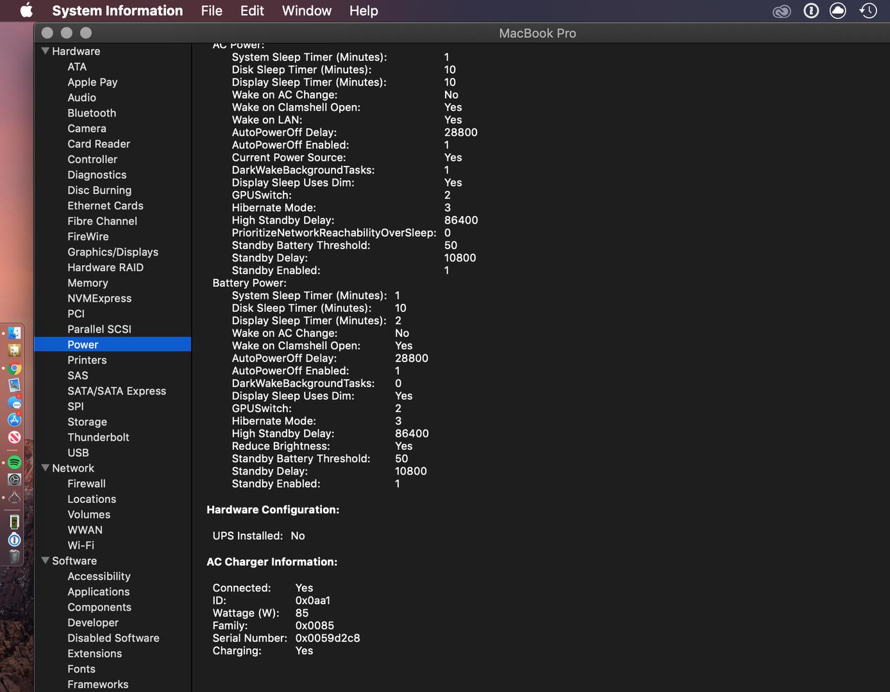
Task: Click the highlighted Power sidebar item
Action: click(112, 344)
